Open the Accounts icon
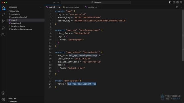 (x=3, y=93)
